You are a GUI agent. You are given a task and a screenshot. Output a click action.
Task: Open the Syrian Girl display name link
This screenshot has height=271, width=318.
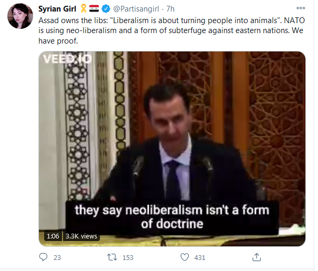point(57,9)
